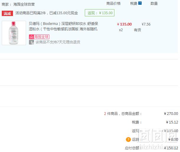Click text 该商品不支持7天无理由退货
180x152 pixels.
coord(58,42)
